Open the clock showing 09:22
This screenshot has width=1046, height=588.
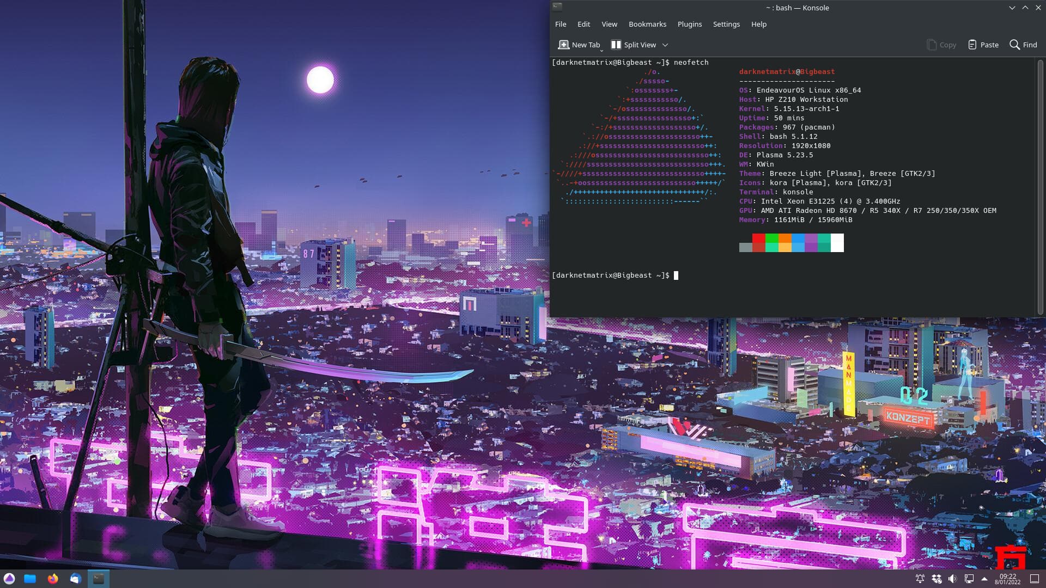(x=1008, y=579)
